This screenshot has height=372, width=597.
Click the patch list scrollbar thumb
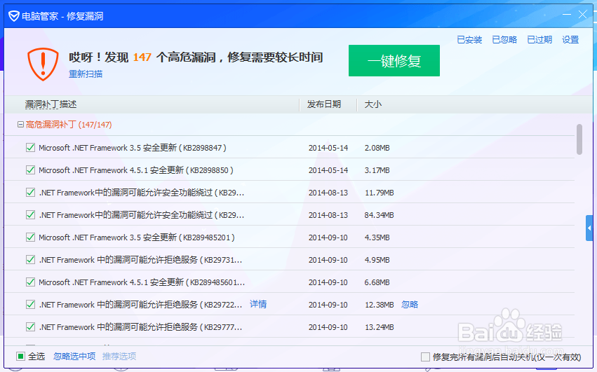click(579, 139)
